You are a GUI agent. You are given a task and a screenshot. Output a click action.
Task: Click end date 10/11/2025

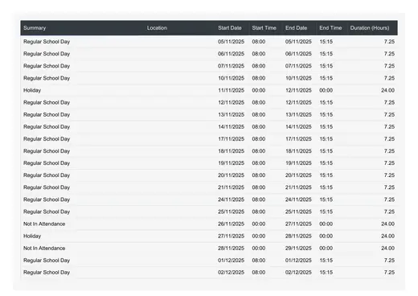298,78
